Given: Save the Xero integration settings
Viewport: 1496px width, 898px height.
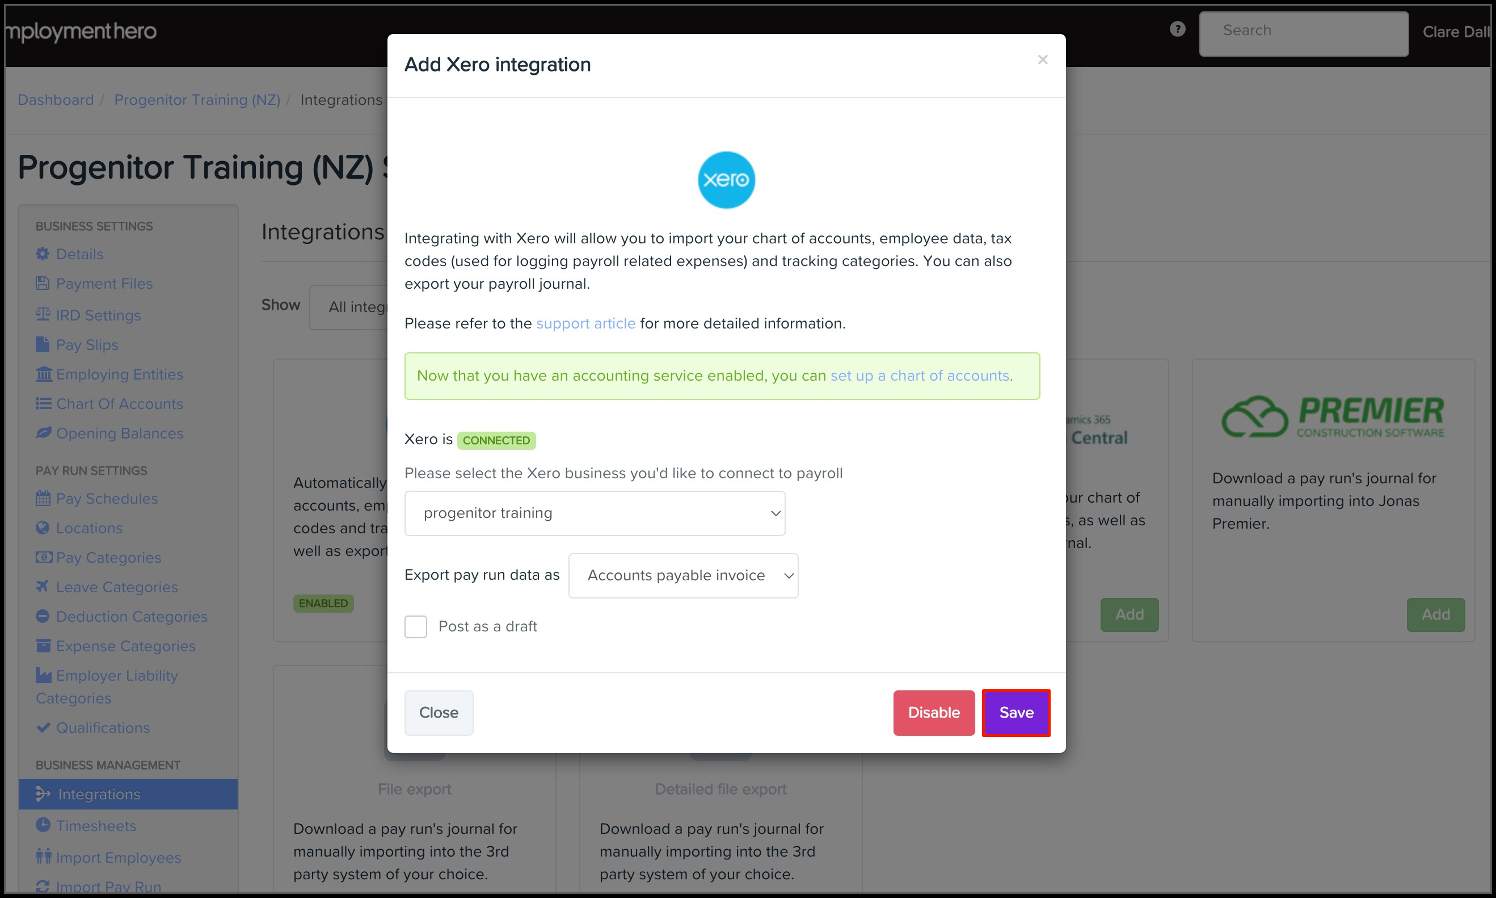Looking at the screenshot, I should click(1015, 713).
